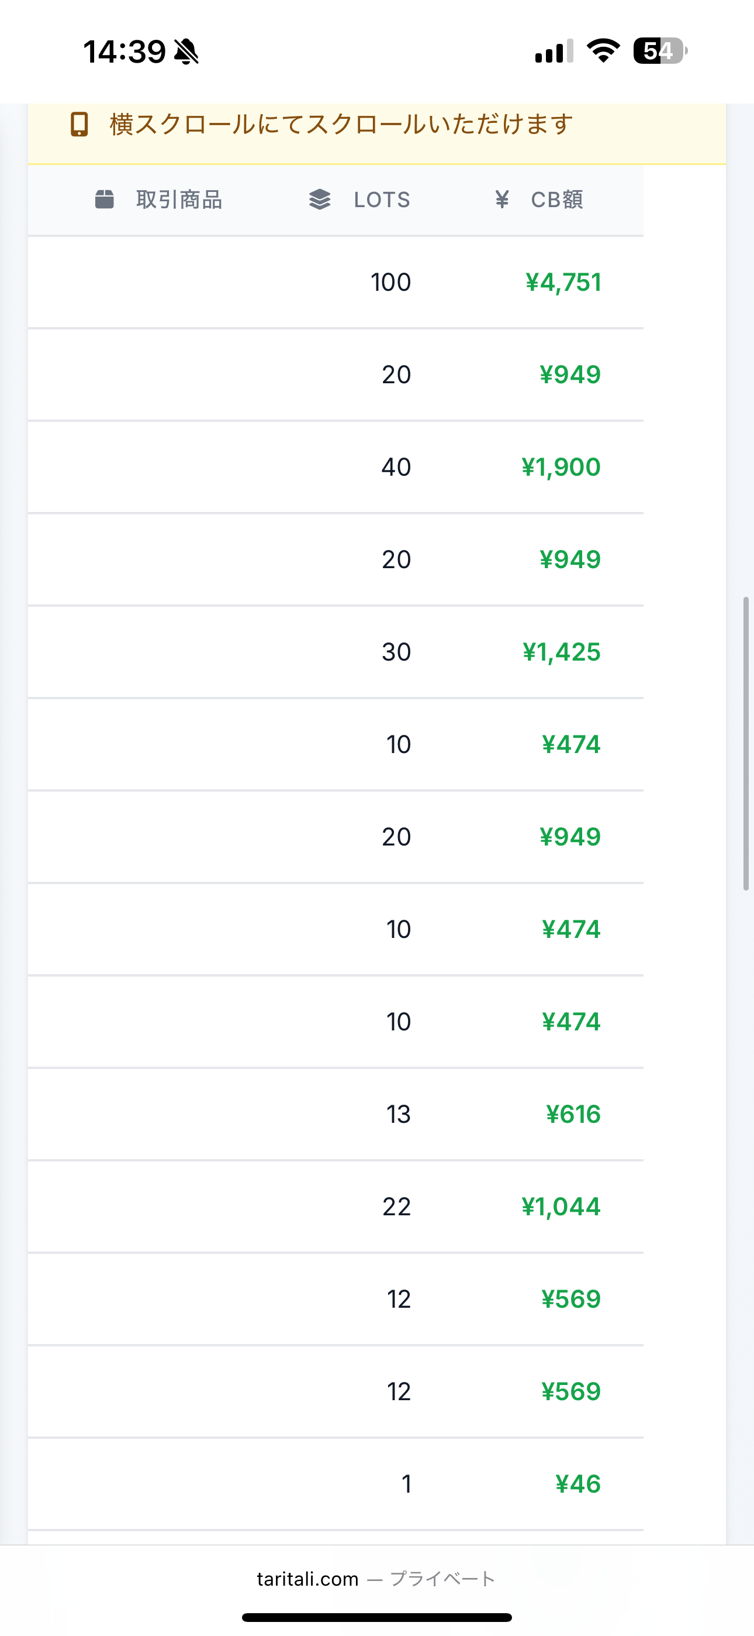
Task: Tap the layers icon beside LOTS
Action: [320, 200]
